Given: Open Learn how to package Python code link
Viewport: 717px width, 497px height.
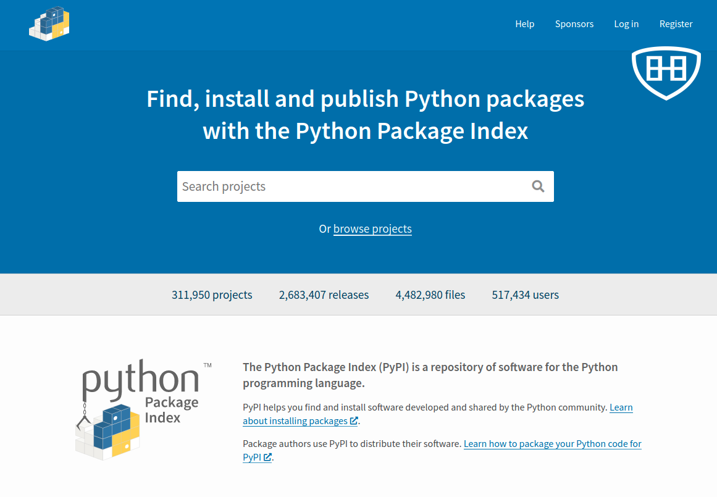Looking at the screenshot, I should (x=552, y=444).
